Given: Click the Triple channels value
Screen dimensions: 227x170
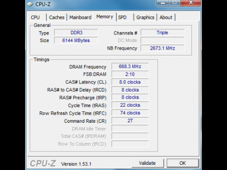Looking at the screenshot, I should click(x=162, y=33).
